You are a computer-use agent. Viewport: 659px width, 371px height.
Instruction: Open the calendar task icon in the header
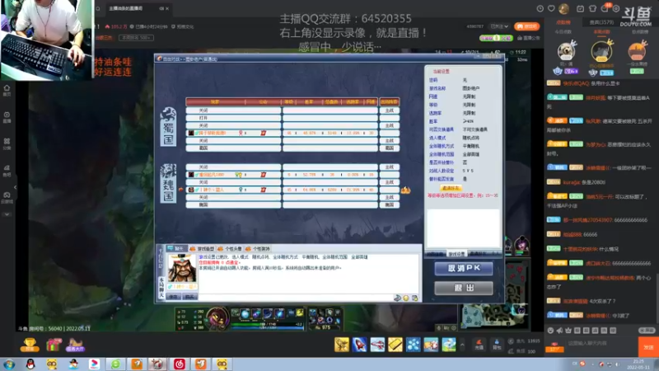pyautogui.click(x=580, y=8)
